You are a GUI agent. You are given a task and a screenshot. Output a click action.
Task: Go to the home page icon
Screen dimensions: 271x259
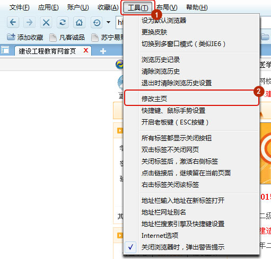[x=79, y=22]
